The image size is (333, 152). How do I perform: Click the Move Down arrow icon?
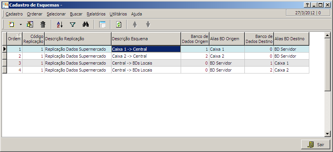pos(148,24)
